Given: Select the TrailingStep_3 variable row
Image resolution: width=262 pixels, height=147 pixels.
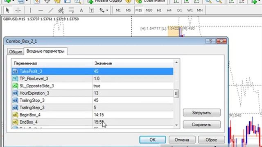Looking at the screenshot, I should click(93, 107).
